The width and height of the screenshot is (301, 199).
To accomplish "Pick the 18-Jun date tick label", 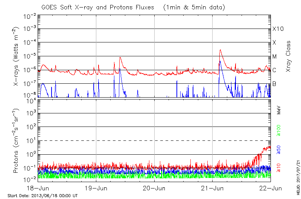I will (38, 188).
